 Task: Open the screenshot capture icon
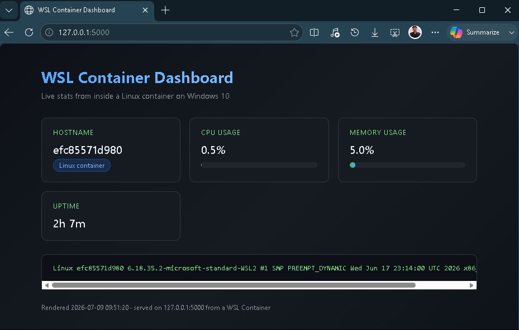[x=395, y=32]
